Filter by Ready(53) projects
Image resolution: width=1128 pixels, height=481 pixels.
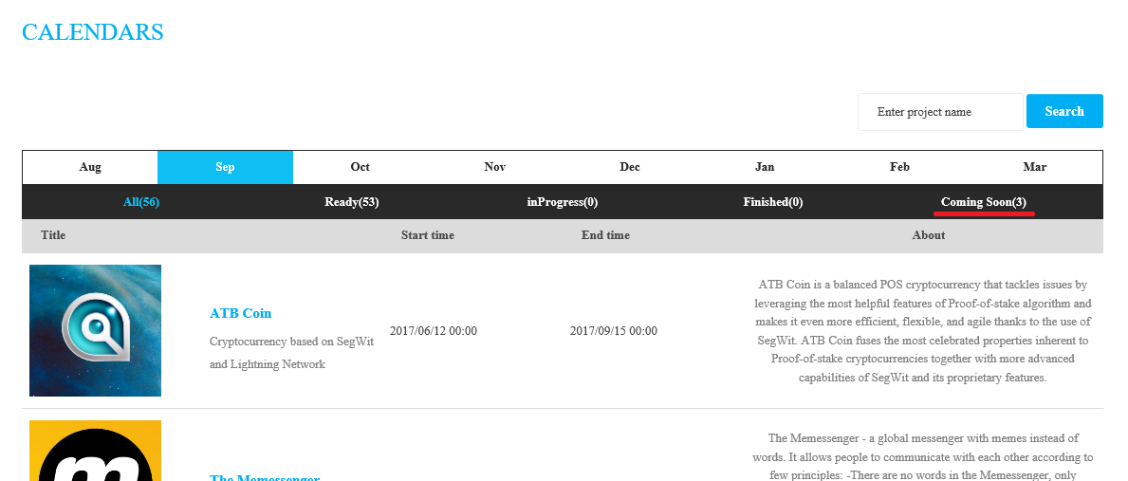(352, 202)
